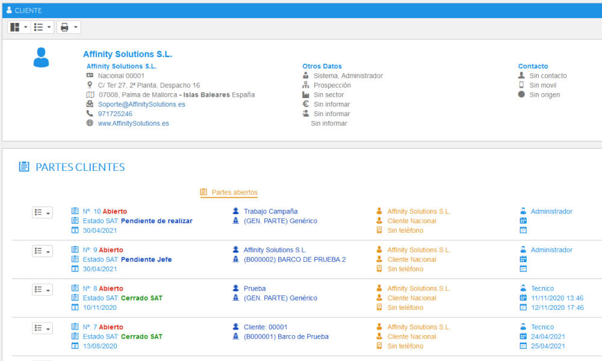Click the date 11/11/2020 13:46
This screenshot has width=602, height=361.
point(557,298)
